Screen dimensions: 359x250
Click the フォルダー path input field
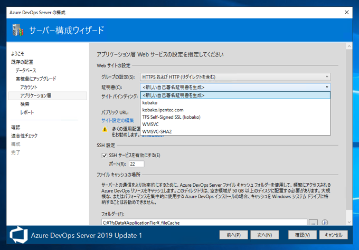pos(204,223)
